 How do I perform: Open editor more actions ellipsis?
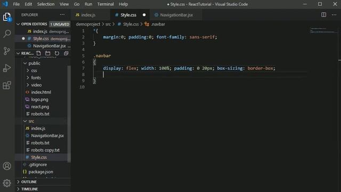point(334,15)
